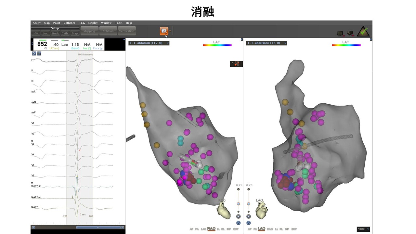Open the Point menu
The height and width of the screenshot is (234, 416).
coord(57,23)
